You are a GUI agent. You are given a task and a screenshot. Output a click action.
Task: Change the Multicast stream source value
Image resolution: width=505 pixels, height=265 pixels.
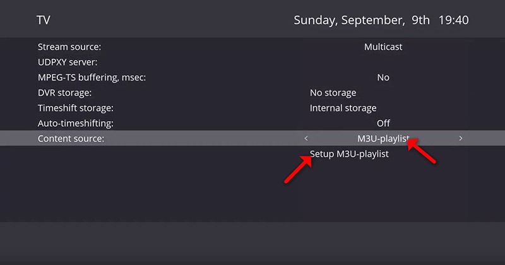(x=383, y=47)
